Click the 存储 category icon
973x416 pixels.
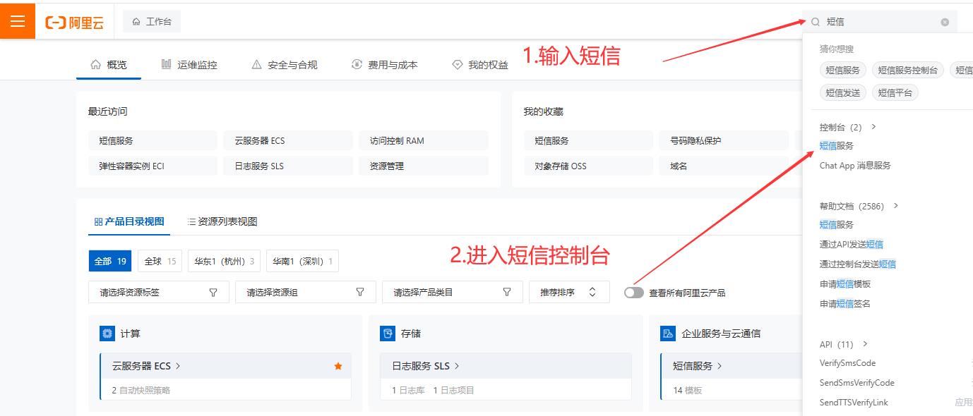pos(387,334)
